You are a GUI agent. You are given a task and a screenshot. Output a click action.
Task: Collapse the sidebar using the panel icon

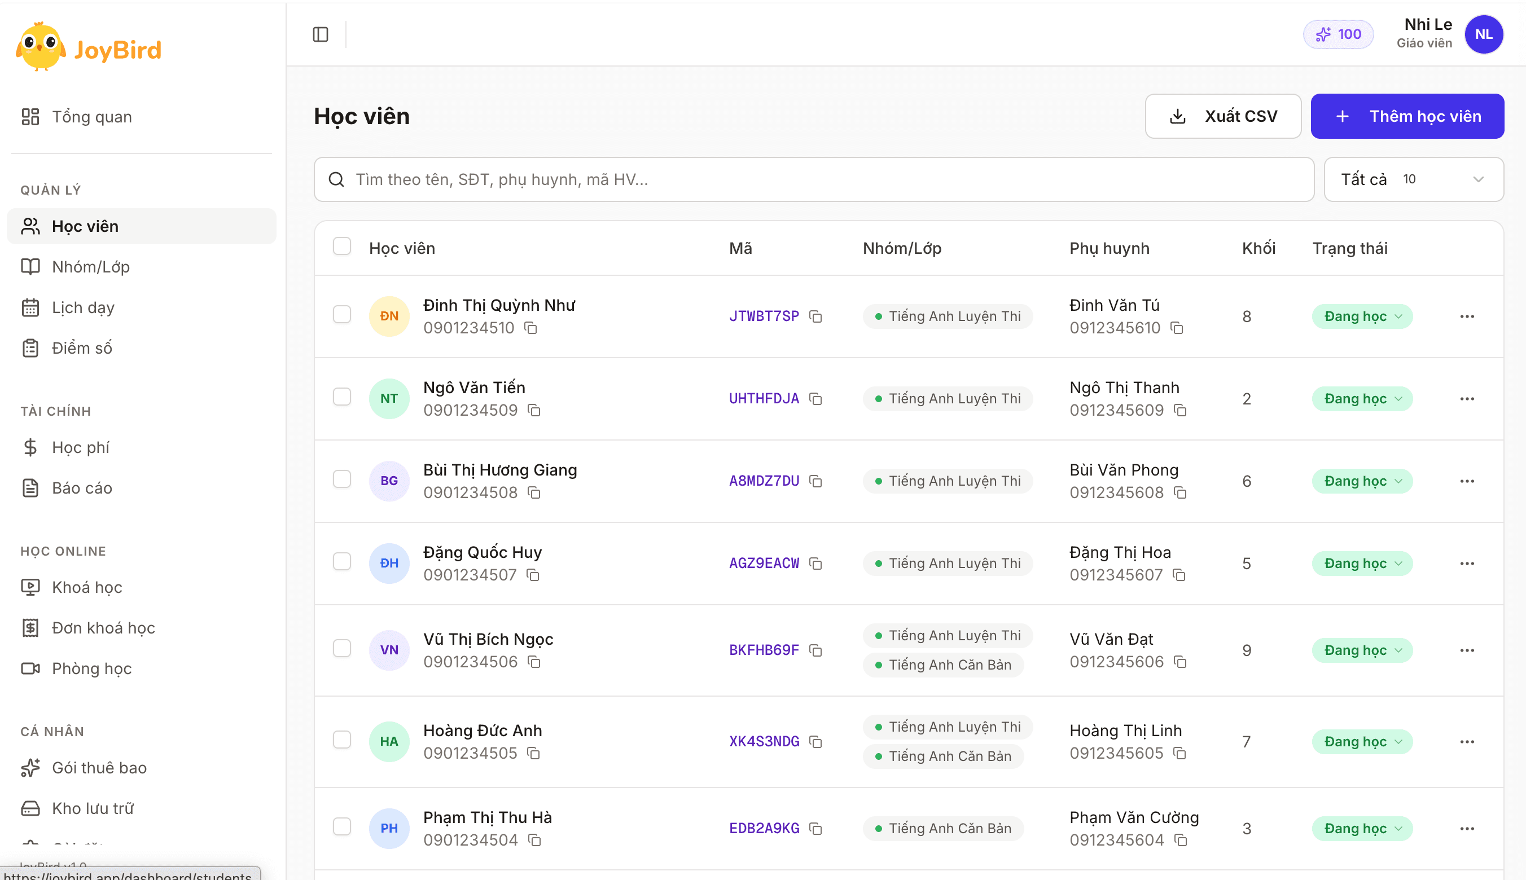321,34
